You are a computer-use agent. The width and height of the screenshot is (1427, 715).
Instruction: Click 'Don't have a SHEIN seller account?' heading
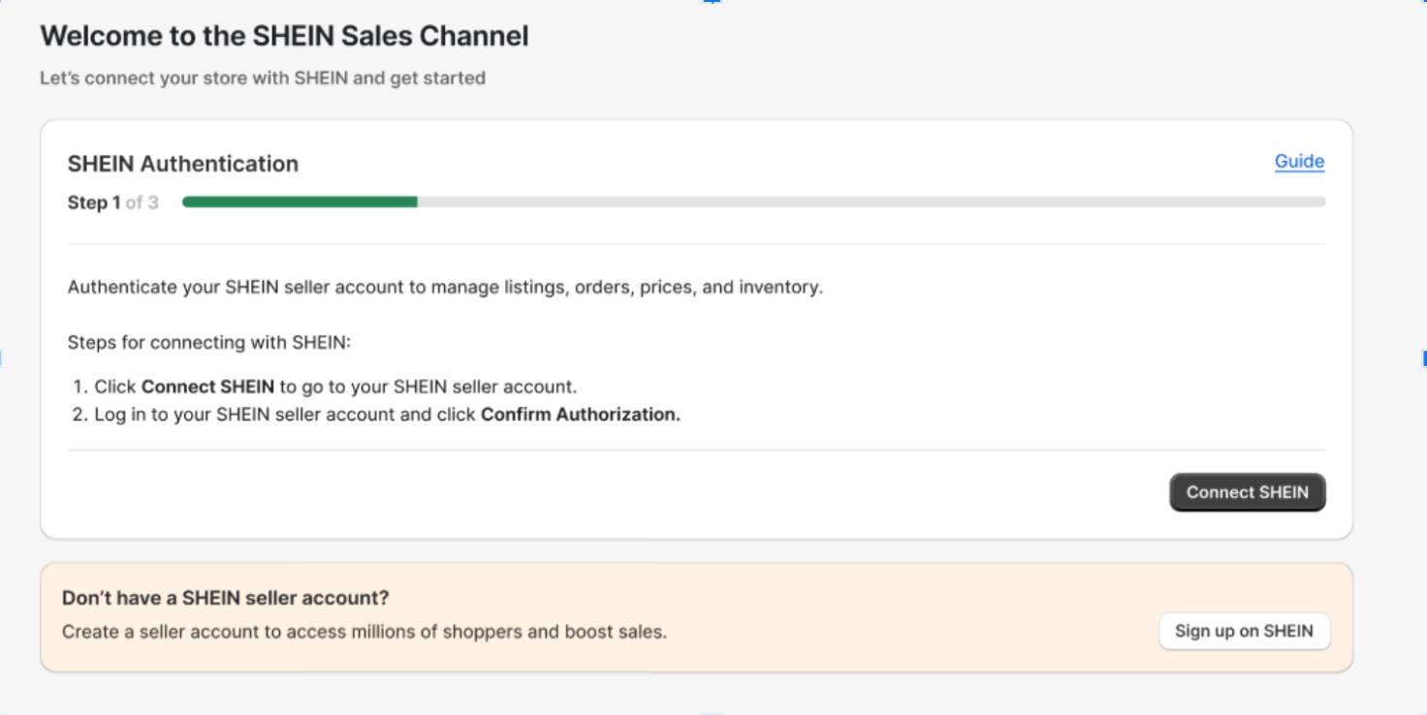pyautogui.click(x=226, y=598)
